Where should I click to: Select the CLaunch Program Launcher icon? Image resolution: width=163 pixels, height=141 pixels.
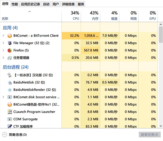click(x=10, y=112)
